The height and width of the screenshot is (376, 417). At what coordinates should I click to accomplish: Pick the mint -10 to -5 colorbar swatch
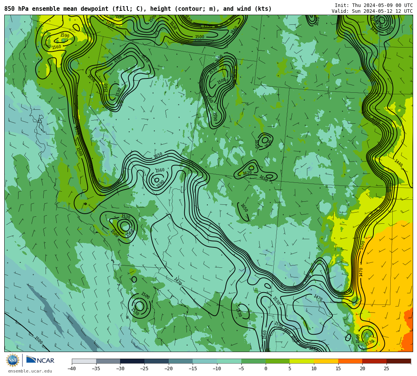coord(229,361)
